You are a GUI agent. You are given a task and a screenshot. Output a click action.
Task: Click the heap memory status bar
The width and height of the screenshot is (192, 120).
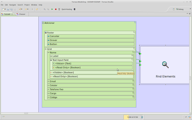(132, 117)
